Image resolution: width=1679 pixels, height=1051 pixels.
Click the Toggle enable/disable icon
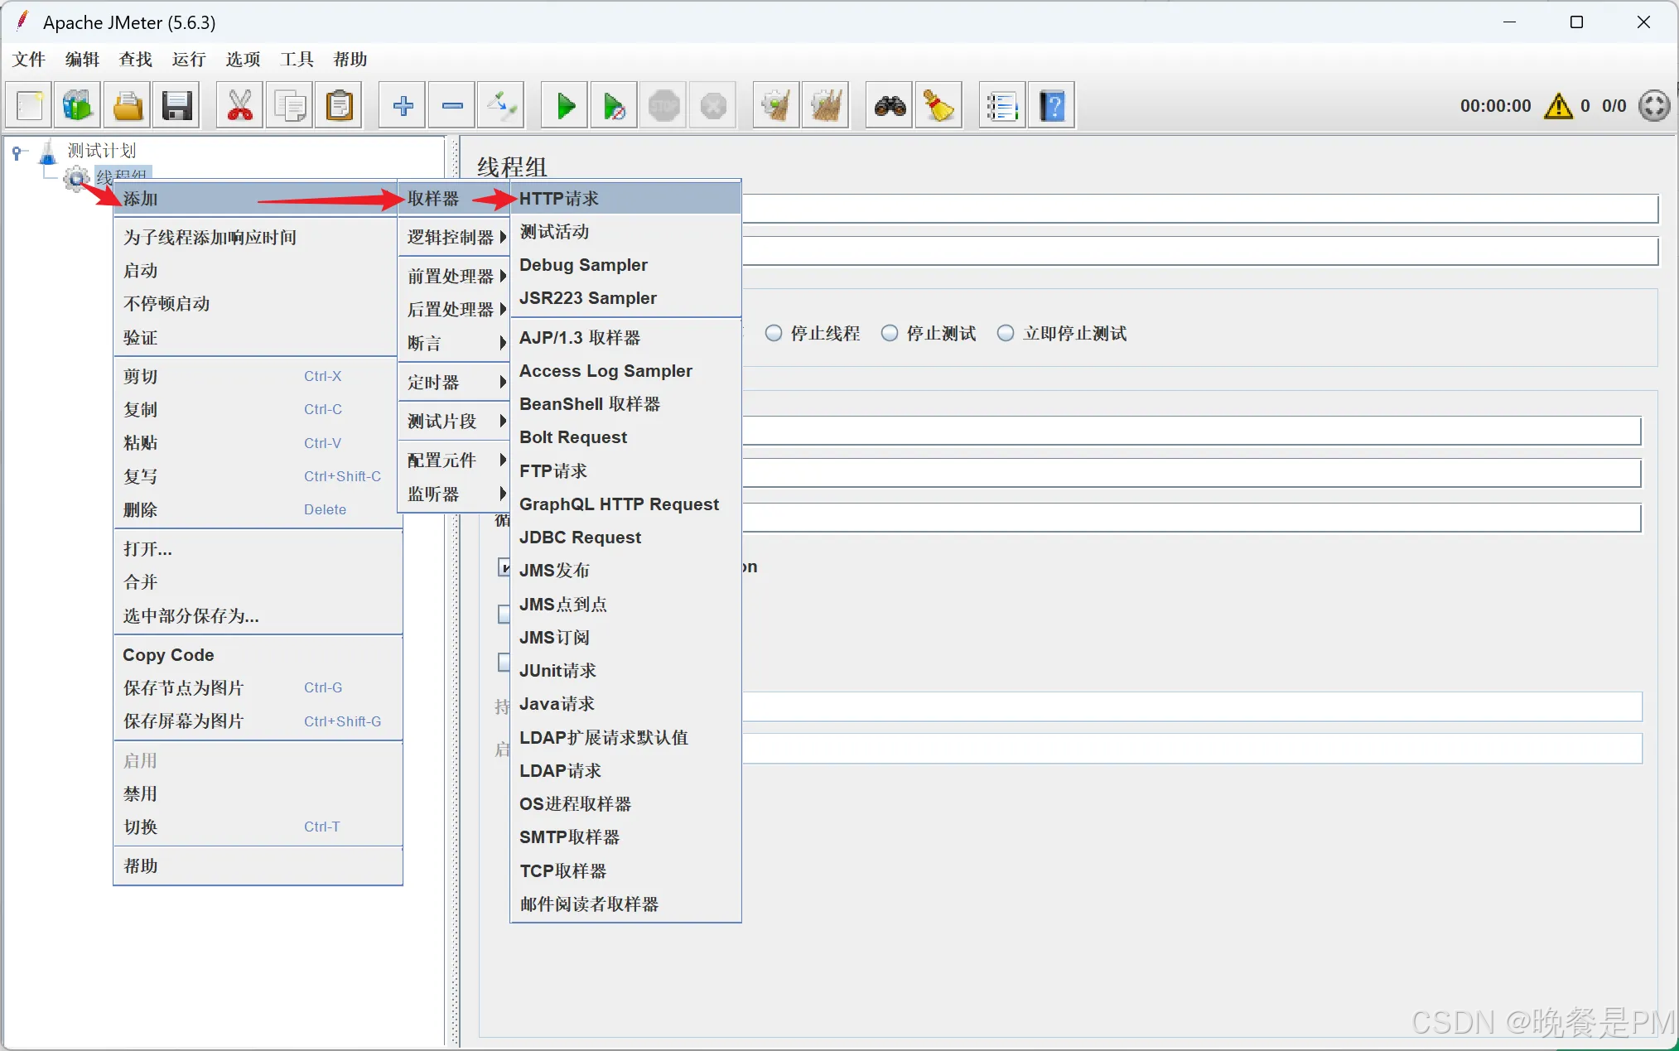502,105
